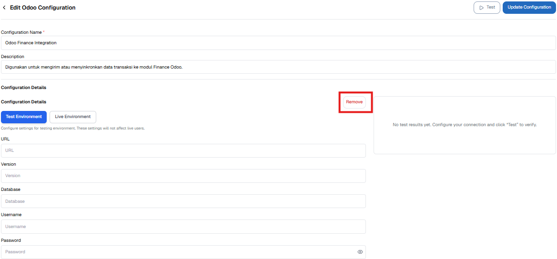The image size is (557, 259).
Task: Switch to Test Environment tab
Action: (x=24, y=117)
